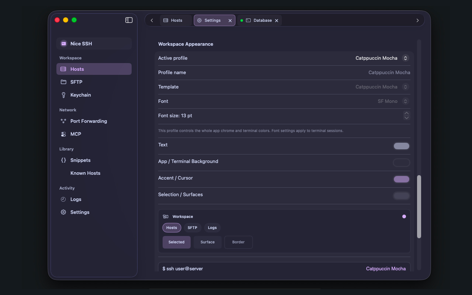Click the Workspace preview layout icon
472x295 pixels.
[x=166, y=216]
